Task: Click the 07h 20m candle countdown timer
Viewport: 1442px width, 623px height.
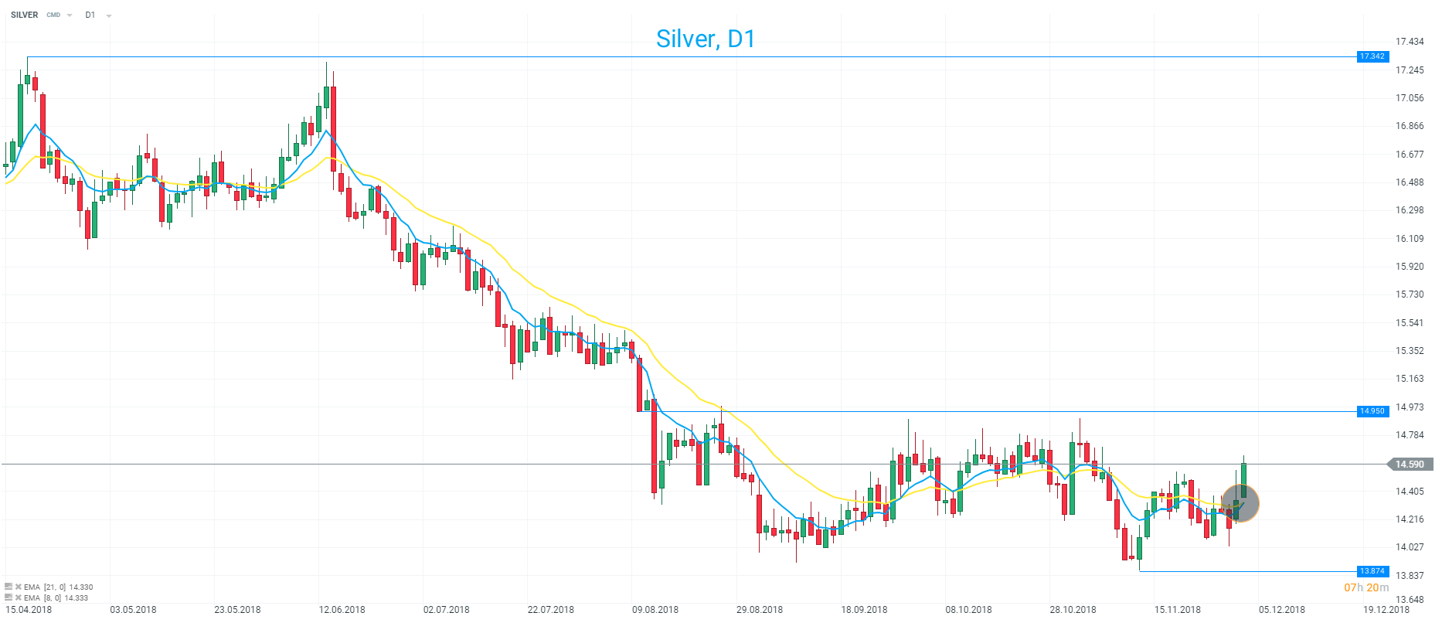Action: click(1366, 587)
